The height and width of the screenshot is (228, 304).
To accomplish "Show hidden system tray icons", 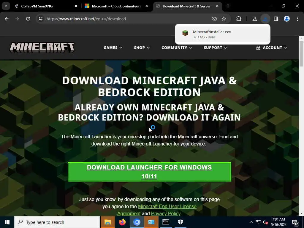I will click(251, 222).
